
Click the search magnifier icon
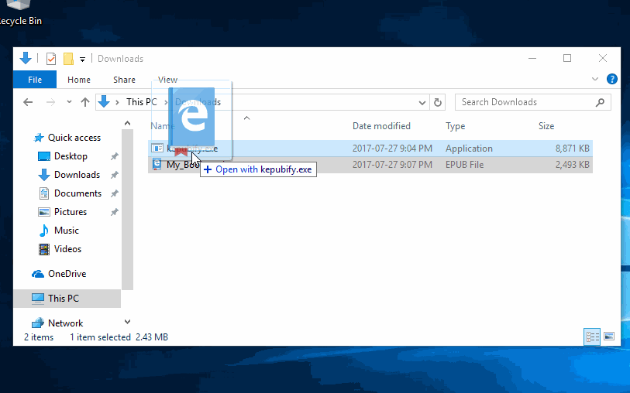point(600,102)
